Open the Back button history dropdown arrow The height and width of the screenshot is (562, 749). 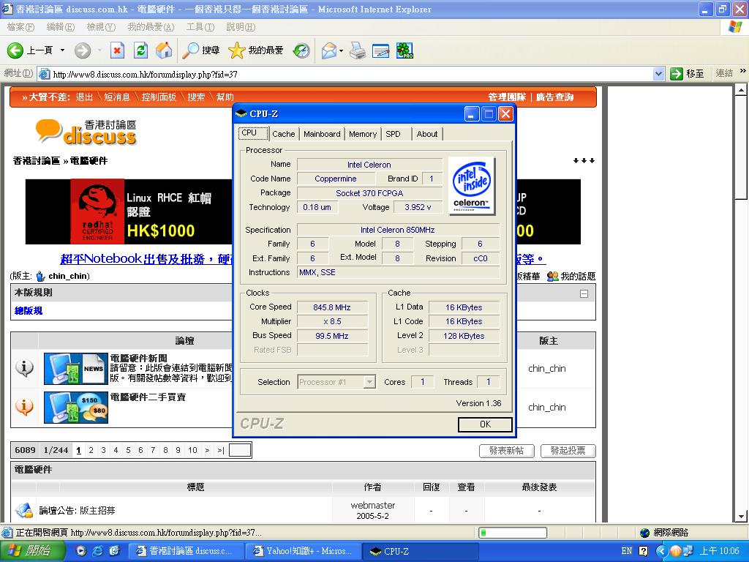(x=62, y=50)
